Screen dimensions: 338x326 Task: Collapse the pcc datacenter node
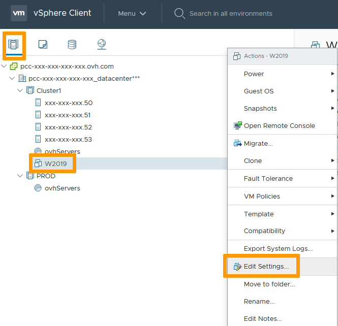click(12, 78)
